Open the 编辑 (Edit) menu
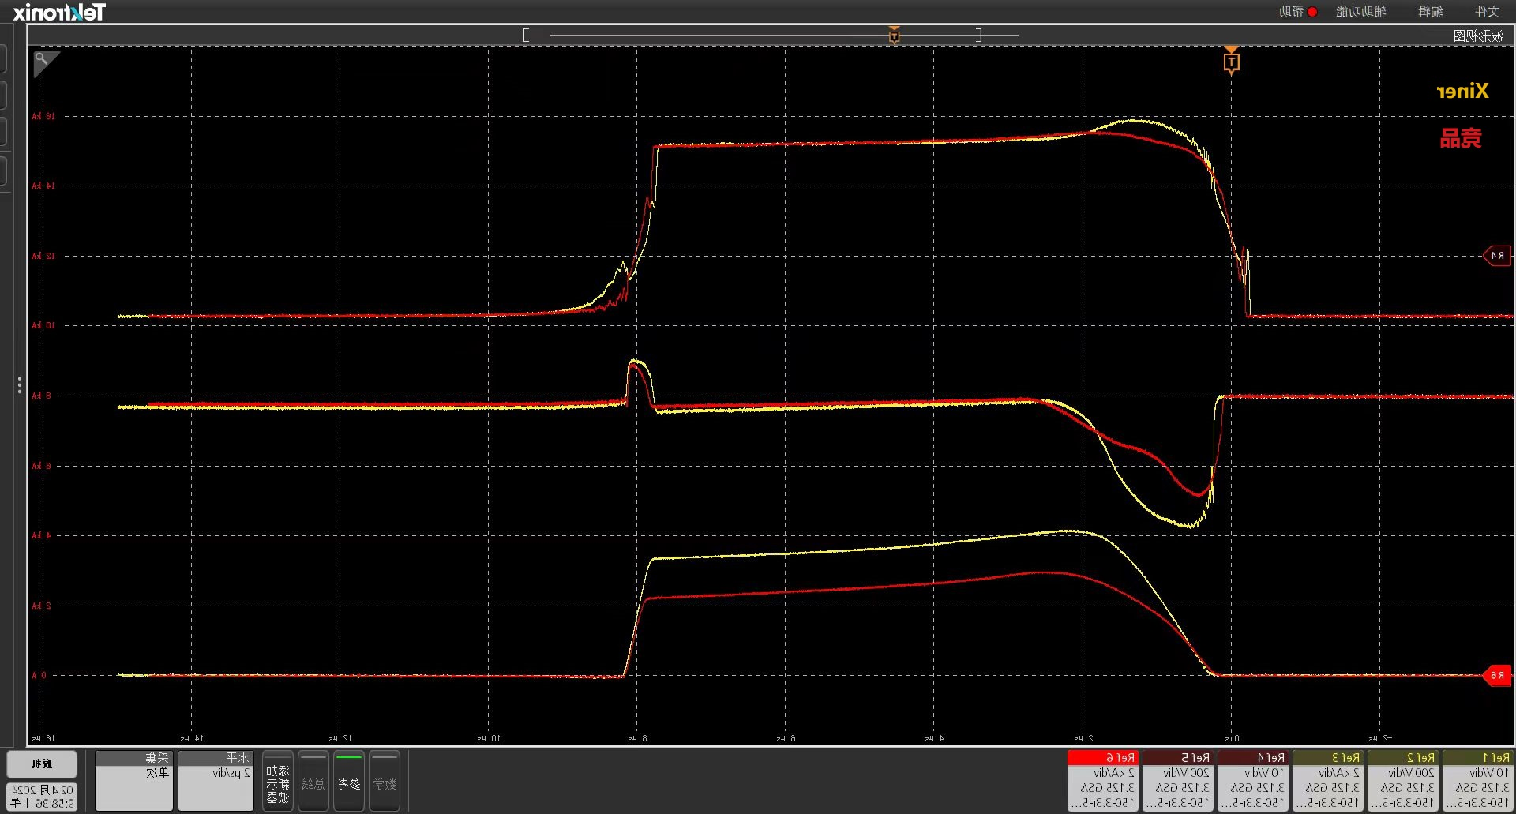1516x814 pixels. tap(1430, 12)
